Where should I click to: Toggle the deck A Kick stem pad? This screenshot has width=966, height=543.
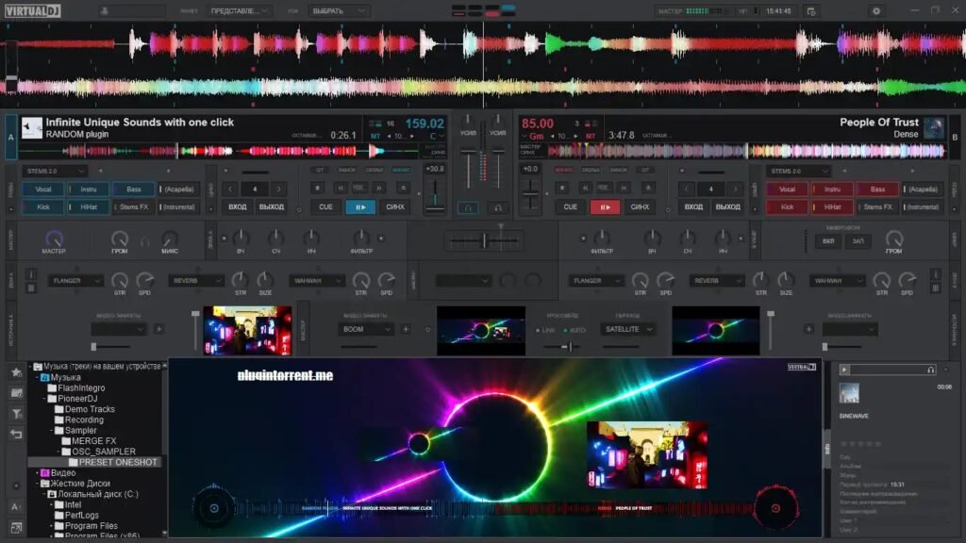coord(43,206)
